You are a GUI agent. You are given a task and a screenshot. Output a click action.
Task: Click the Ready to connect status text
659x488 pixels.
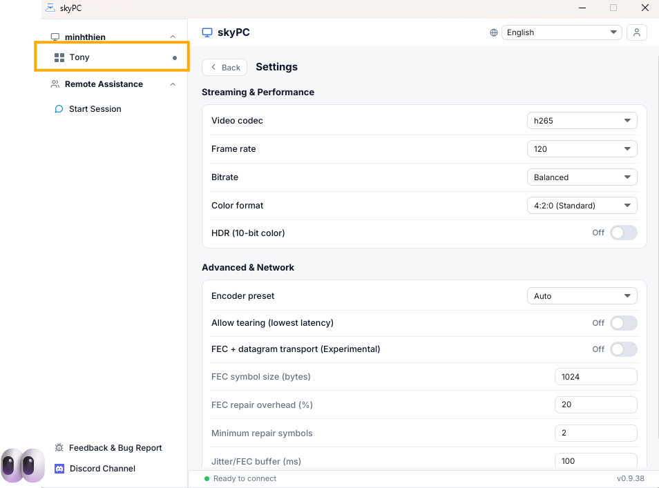[x=245, y=479]
